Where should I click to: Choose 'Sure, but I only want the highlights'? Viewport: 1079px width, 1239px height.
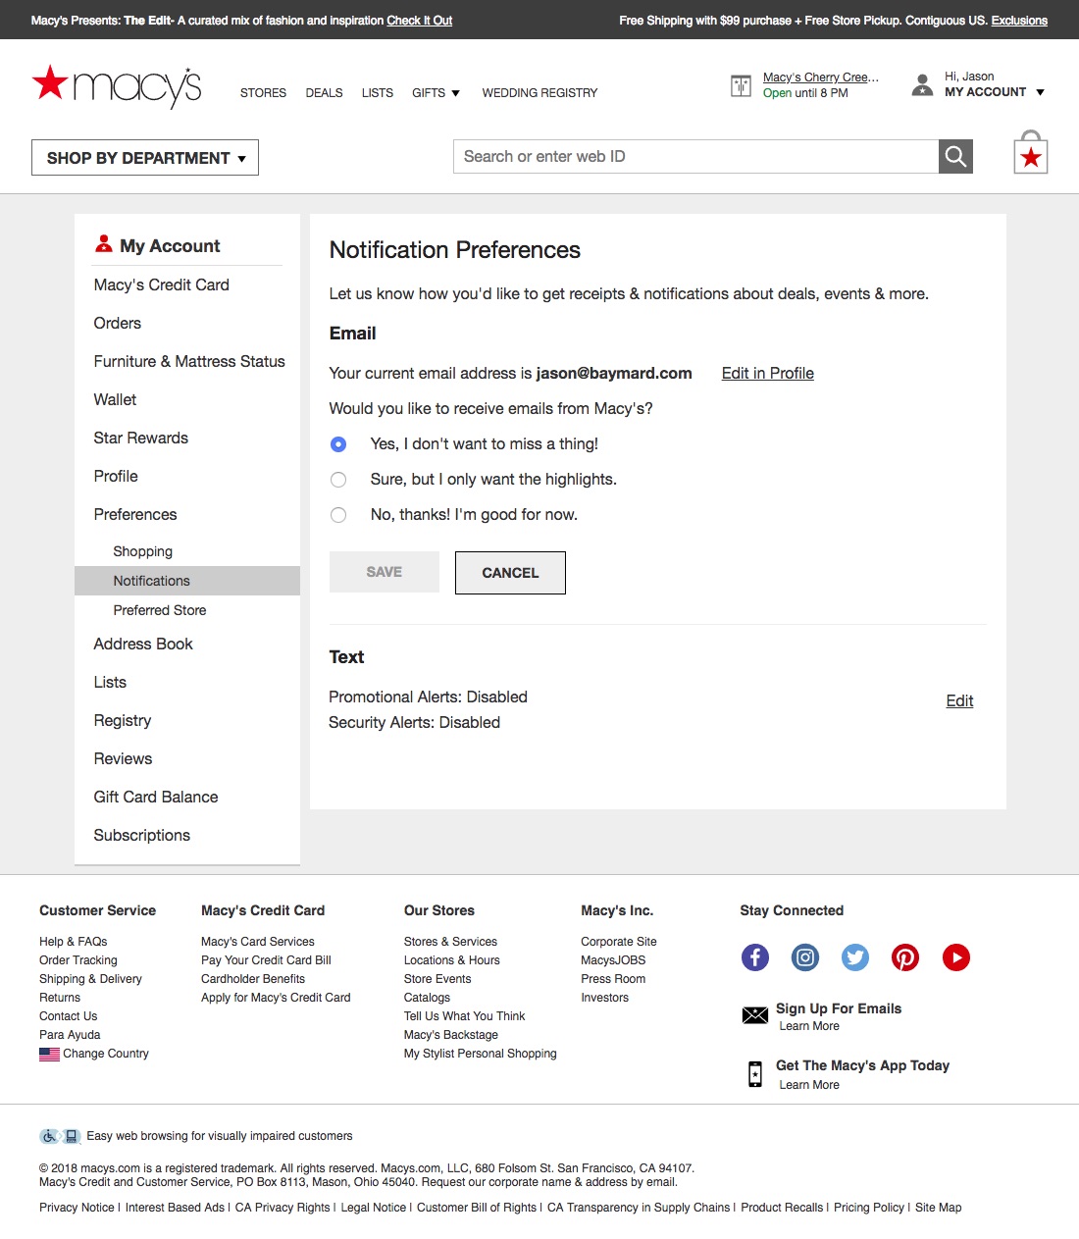338,479
